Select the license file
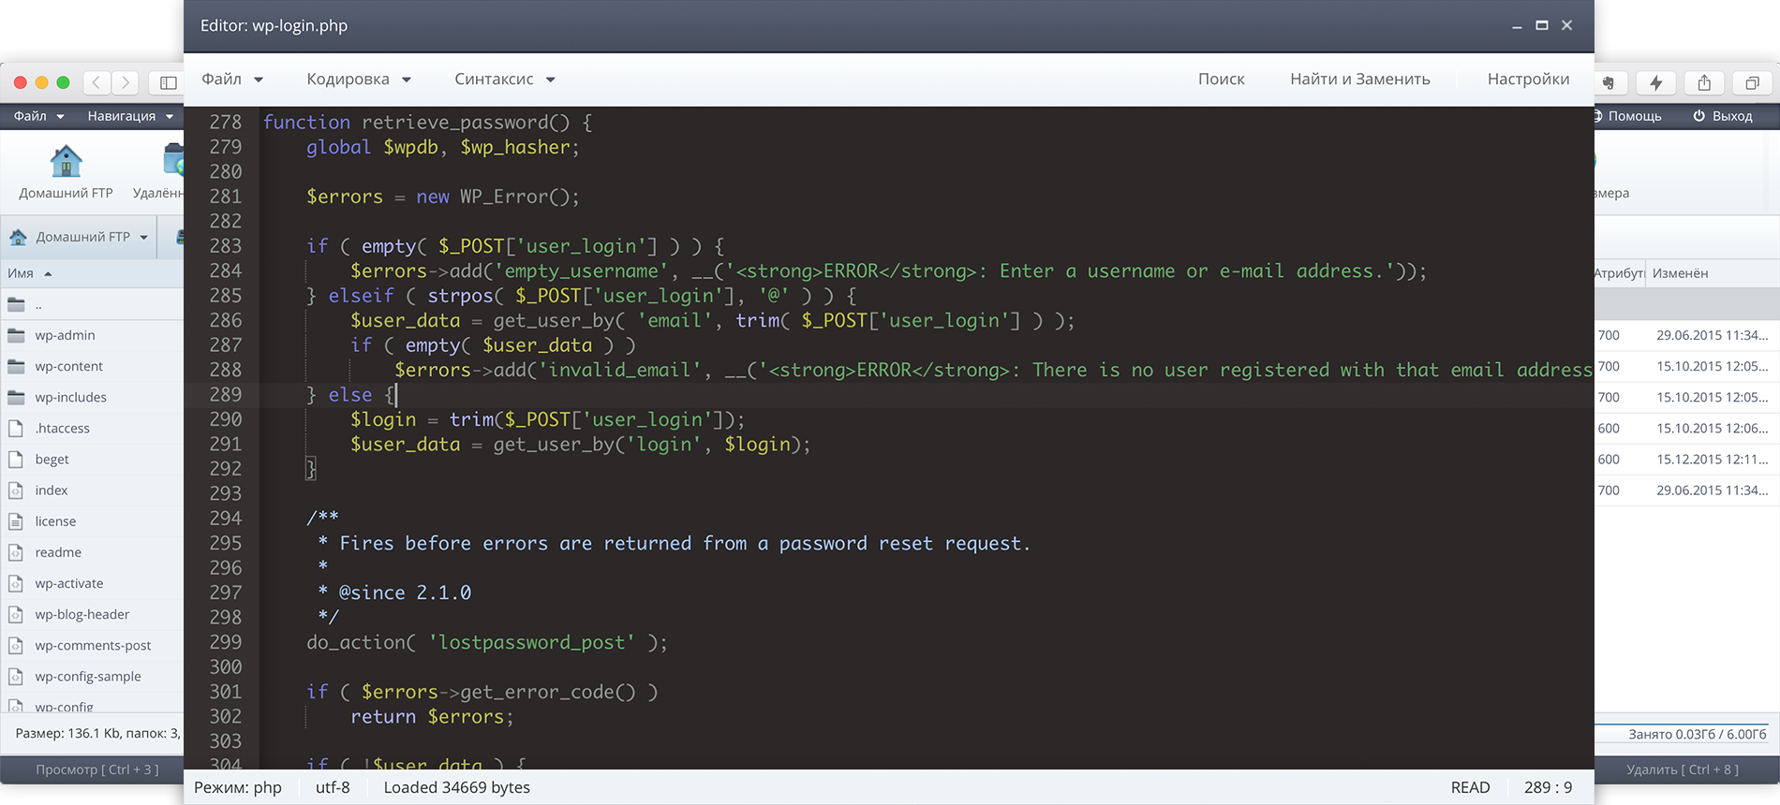1780x805 pixels. 55,520
